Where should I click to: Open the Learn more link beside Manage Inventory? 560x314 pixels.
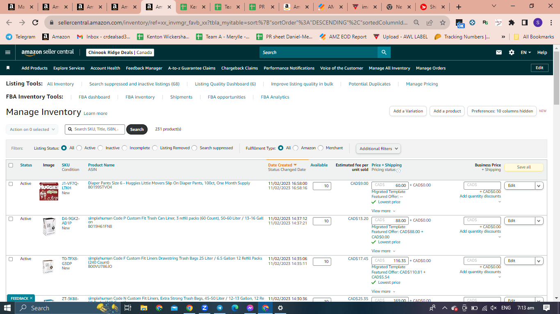click(x=96, y=113)
